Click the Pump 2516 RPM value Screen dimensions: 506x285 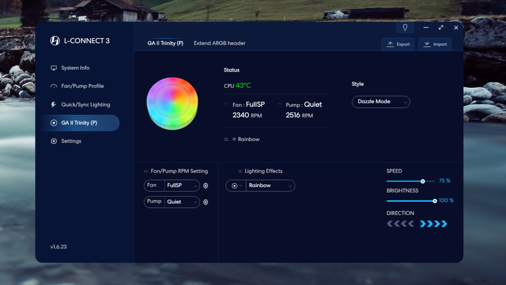point(299,115)
